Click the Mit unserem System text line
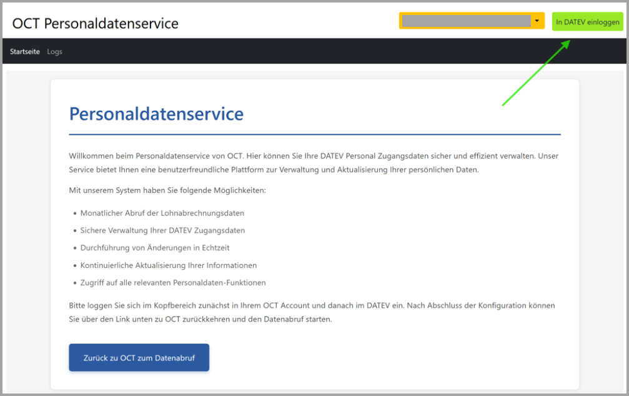 tap(167, 190)
